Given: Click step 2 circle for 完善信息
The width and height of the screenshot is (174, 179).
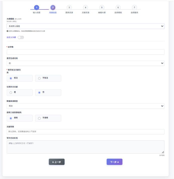Looking at the screenshot, I should (x=53, y=8).
